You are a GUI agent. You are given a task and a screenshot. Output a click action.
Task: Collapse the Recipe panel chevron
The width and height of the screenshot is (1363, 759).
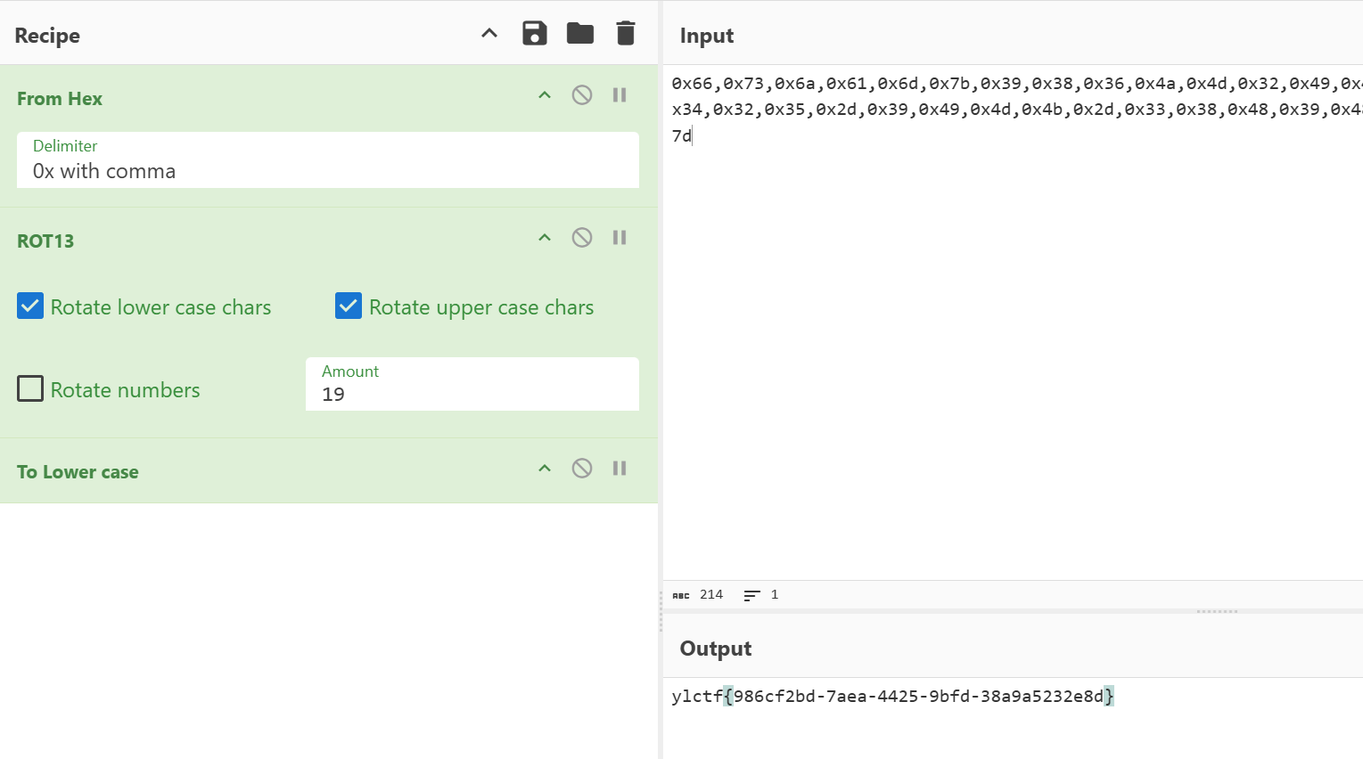tap(489, 34)
